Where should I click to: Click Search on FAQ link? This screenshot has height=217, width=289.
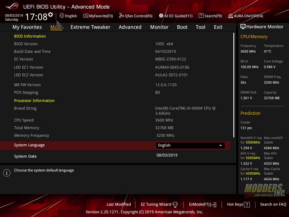273,204
